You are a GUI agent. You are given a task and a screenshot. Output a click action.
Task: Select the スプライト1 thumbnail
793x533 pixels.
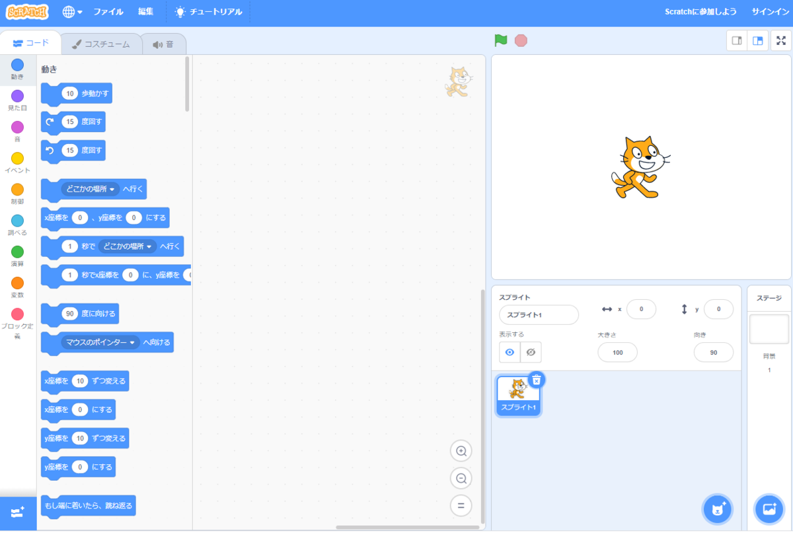pyautogui.click(x=518, y=396)
